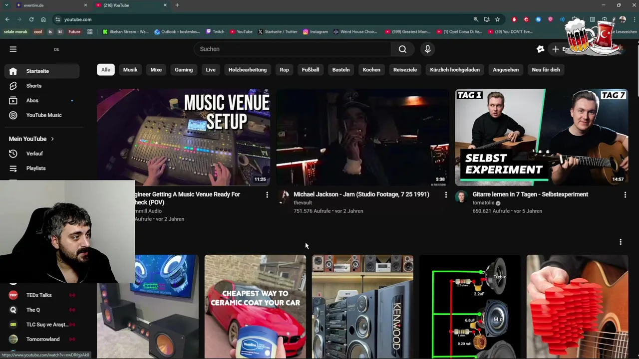Viewport: 639px width, 359px height.
Task: Click the zoom magnifier icon in address bar
Action: pyautogui.click(x=476, y=19)
